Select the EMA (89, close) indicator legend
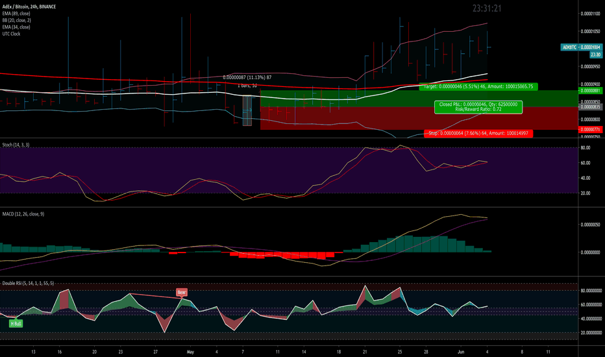 [16, 14]
